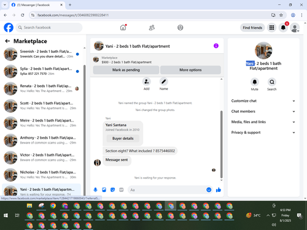This screenshot has height=230, width=307.
Task: Click the browser address bar URL
Action: 73,15
